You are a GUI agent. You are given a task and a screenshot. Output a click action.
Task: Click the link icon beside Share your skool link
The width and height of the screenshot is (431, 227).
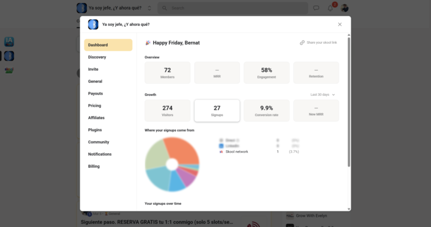pos(302,43)
